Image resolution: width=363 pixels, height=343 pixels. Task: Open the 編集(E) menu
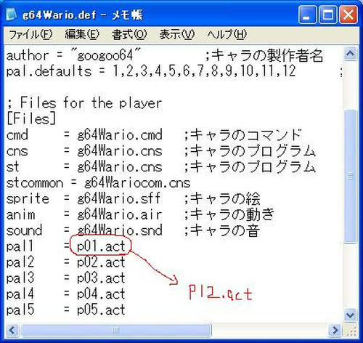(x=82, y=34)
